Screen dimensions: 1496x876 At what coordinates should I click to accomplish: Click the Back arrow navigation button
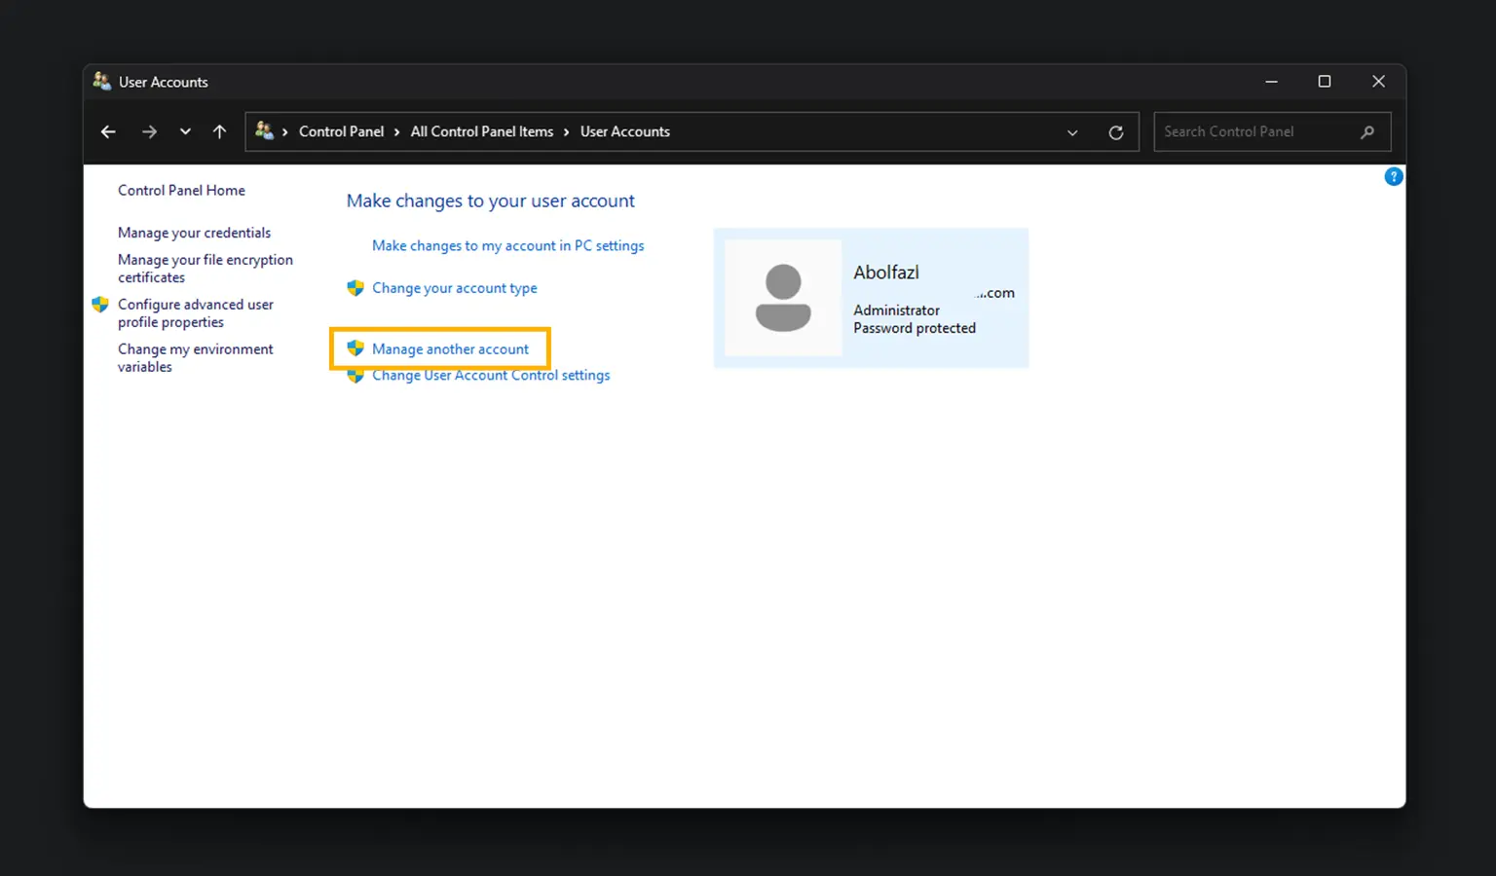108,132
